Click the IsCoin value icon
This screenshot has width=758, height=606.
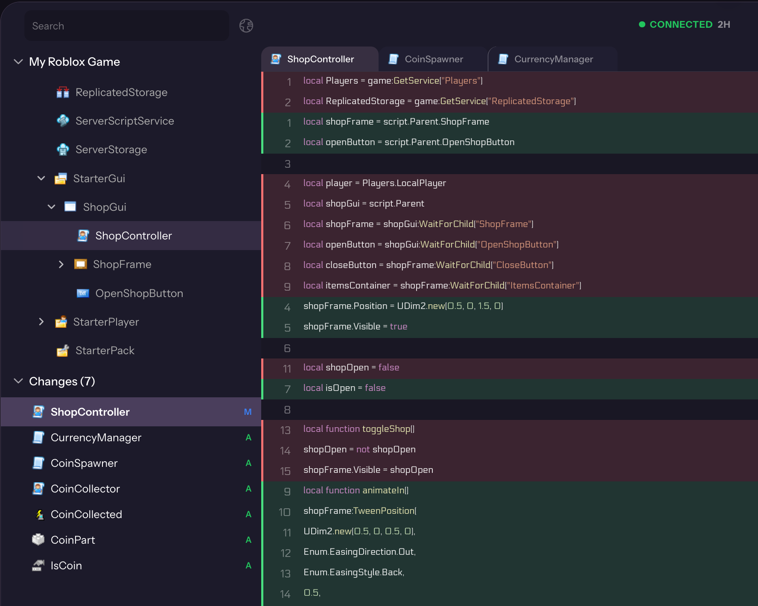pyautogui.click(x=38, y=565)
